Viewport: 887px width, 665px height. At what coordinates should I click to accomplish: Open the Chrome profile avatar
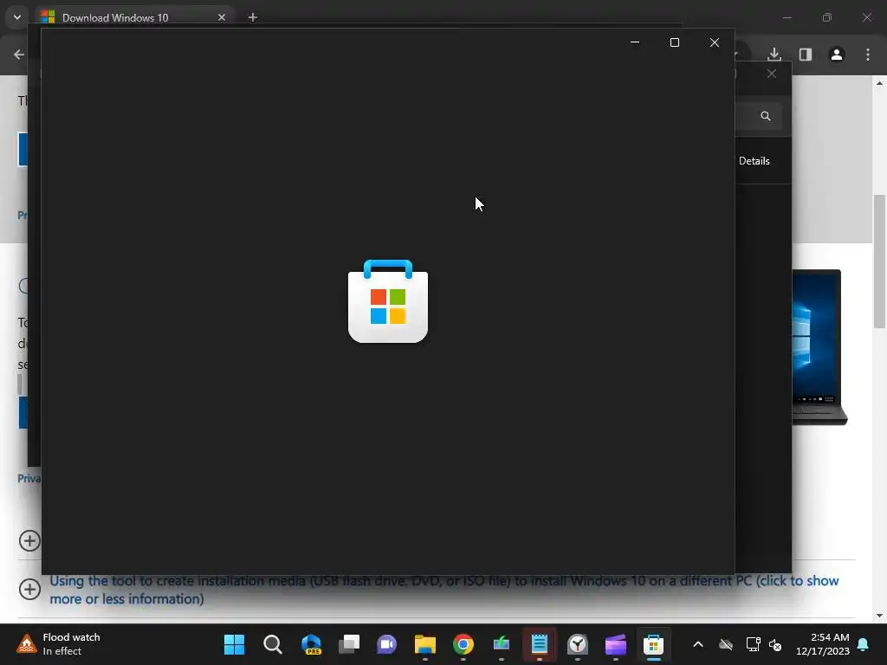pos(837,55)
